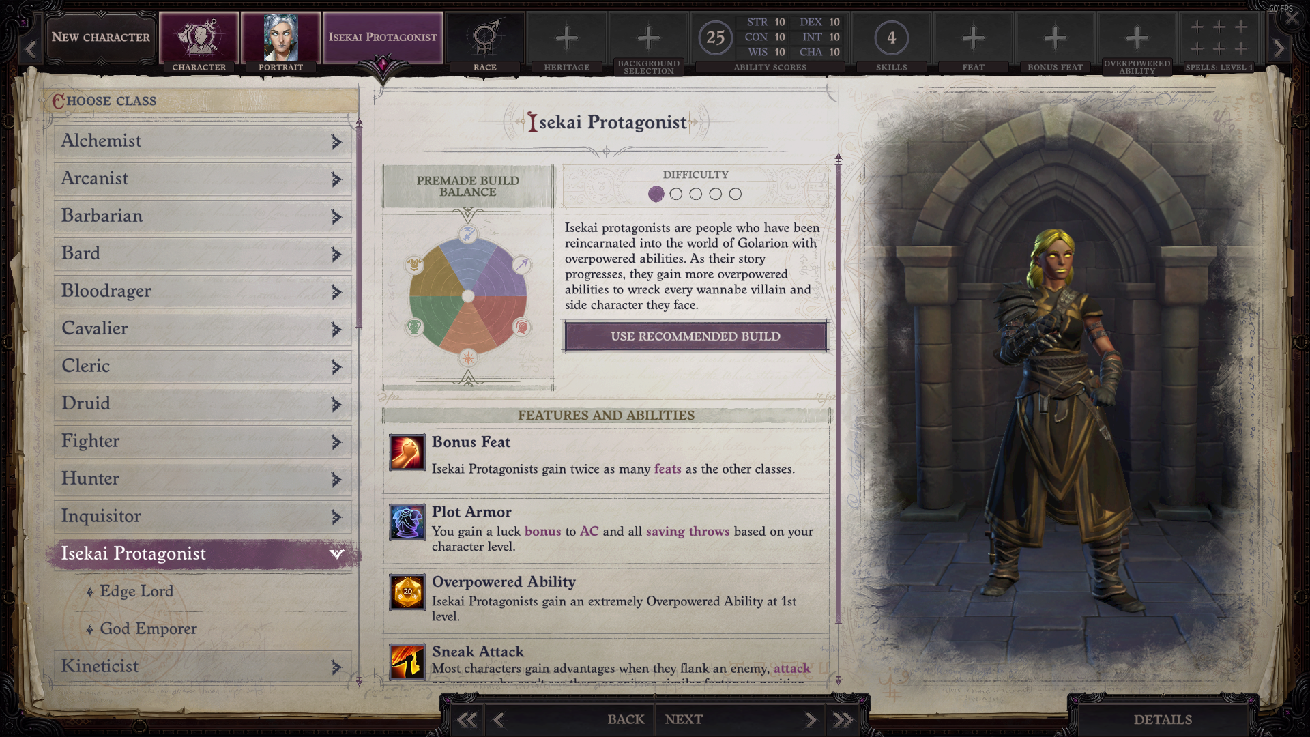Click the Sneak Attack ability icon
1310x737 pixels.
point(407,661)
